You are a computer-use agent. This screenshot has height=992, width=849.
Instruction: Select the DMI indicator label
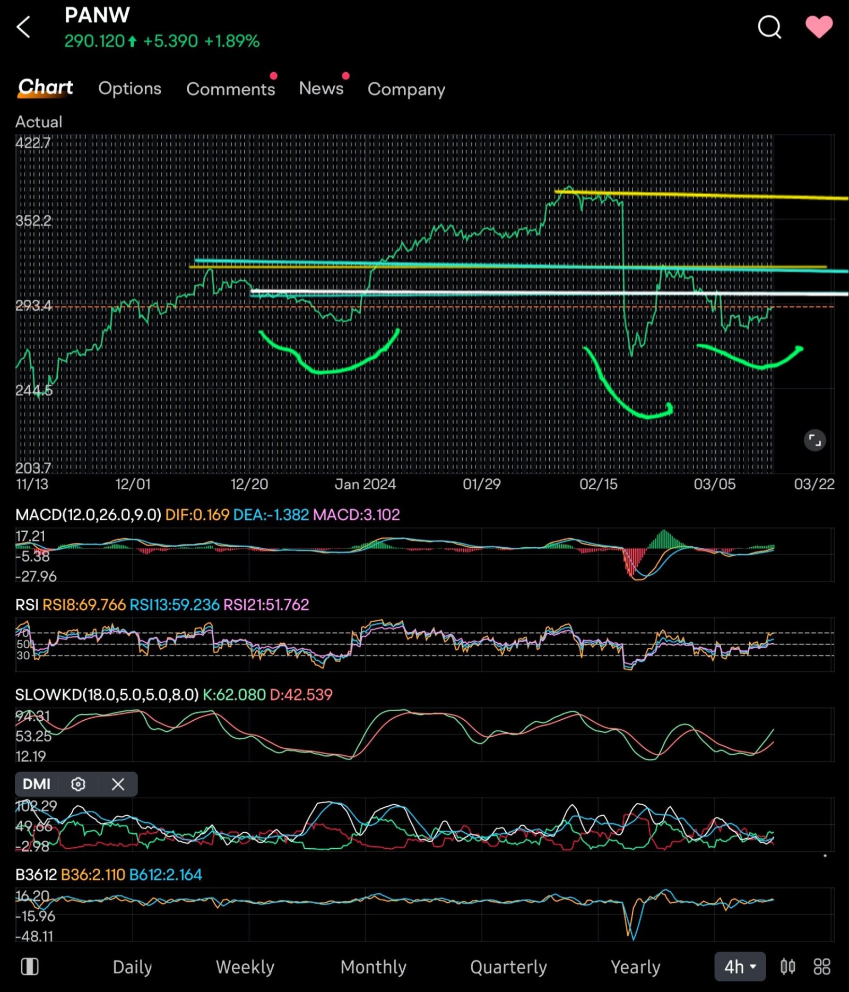pyautogui.click(x=36, y=784)
